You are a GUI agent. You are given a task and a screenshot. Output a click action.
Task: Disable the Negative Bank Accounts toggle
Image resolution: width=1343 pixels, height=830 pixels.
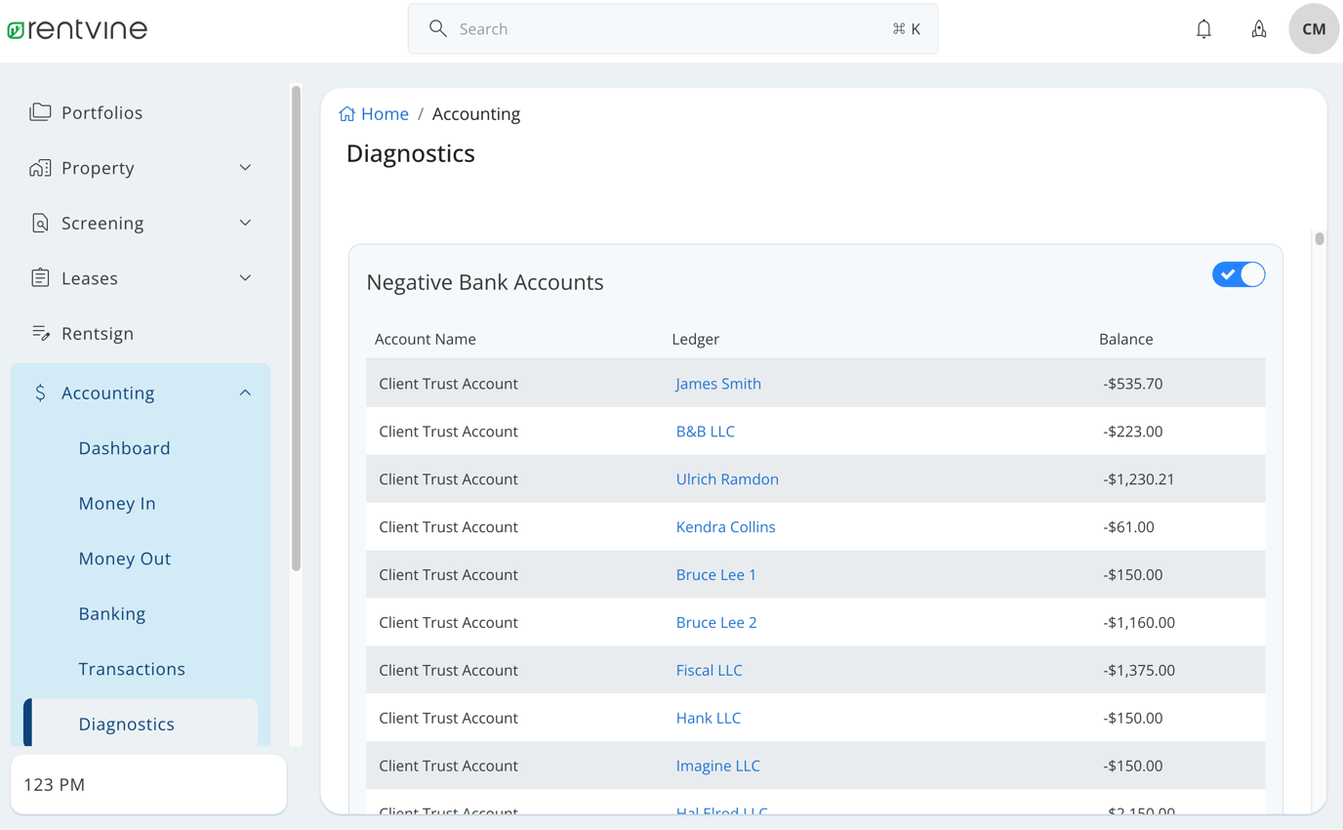pos(1239,274)
